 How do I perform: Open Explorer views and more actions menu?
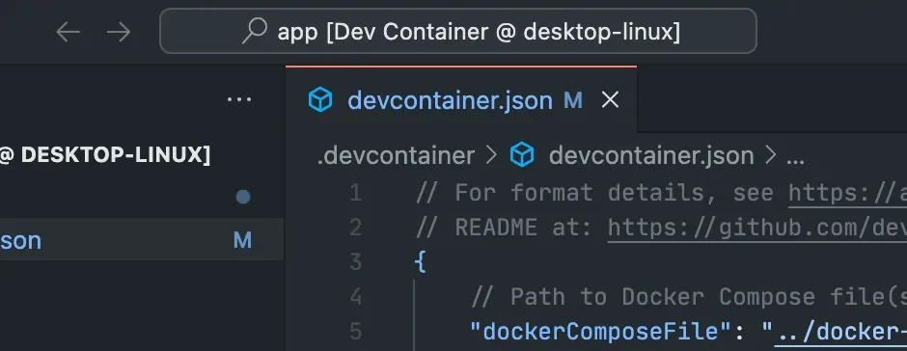(239, 100)
